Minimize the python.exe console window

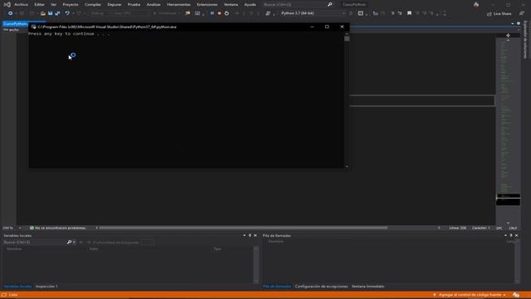312,27
